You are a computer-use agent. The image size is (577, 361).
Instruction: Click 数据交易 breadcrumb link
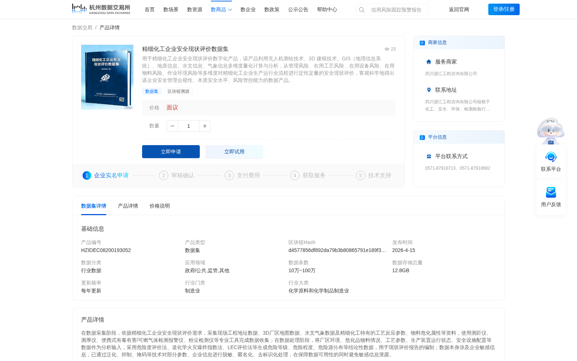(x=82, y=27)
